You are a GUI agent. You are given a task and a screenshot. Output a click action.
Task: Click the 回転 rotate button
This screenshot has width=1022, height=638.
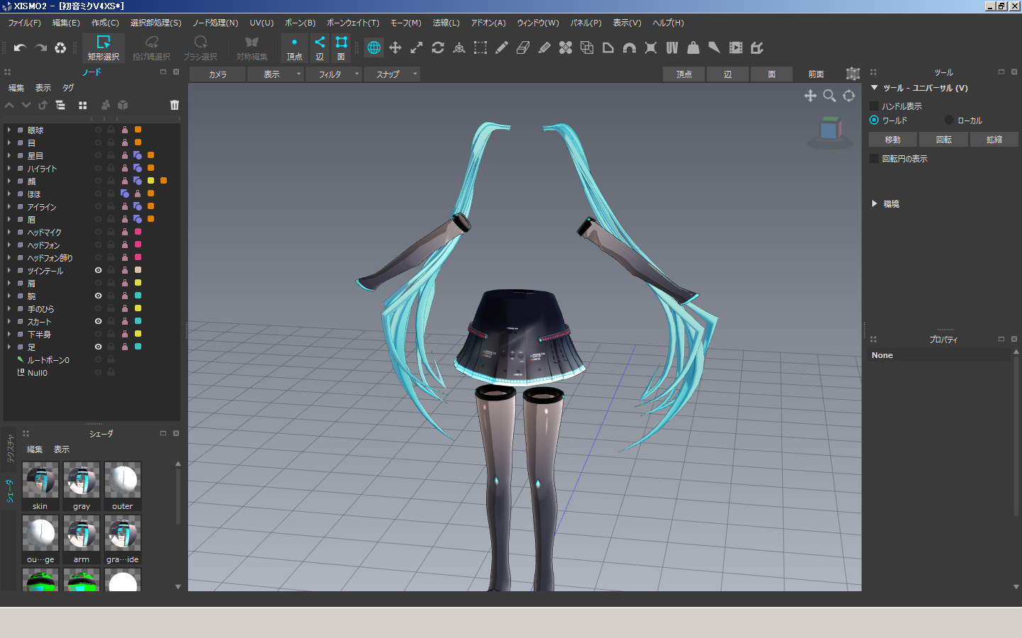coord(944,140)
